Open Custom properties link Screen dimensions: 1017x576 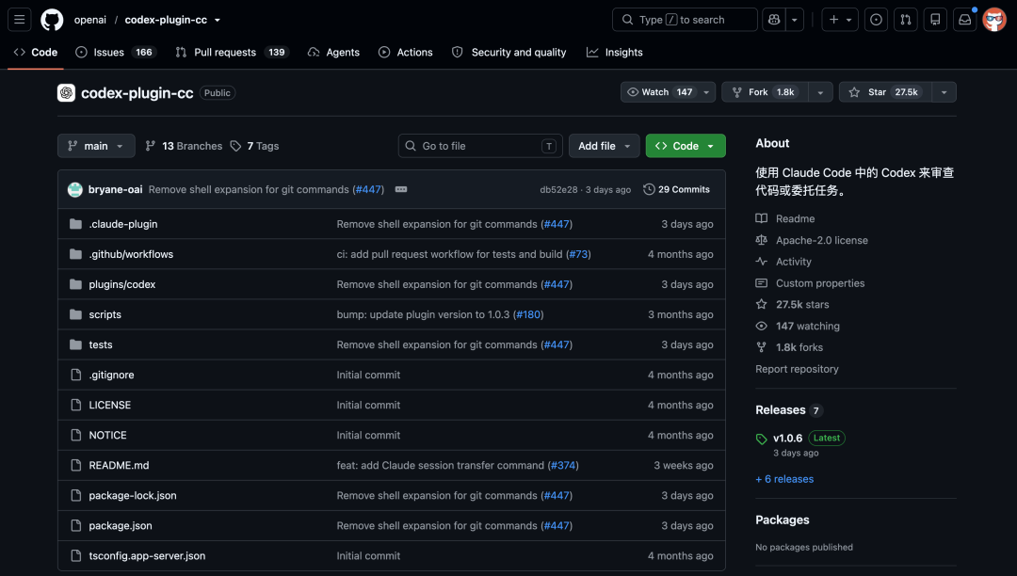click(820, 283)
